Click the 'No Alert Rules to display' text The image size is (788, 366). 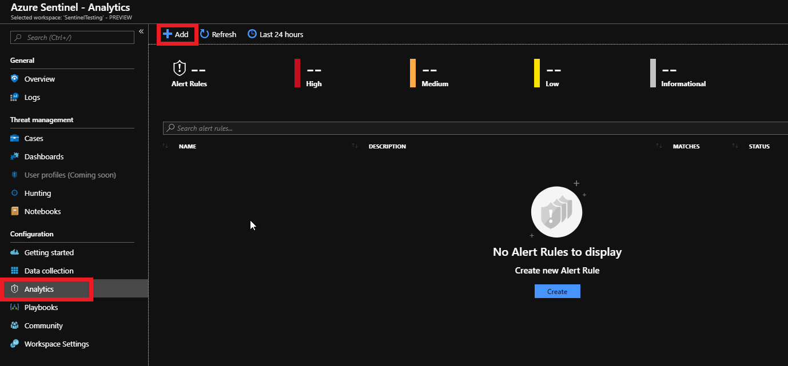tap(557, 252)
